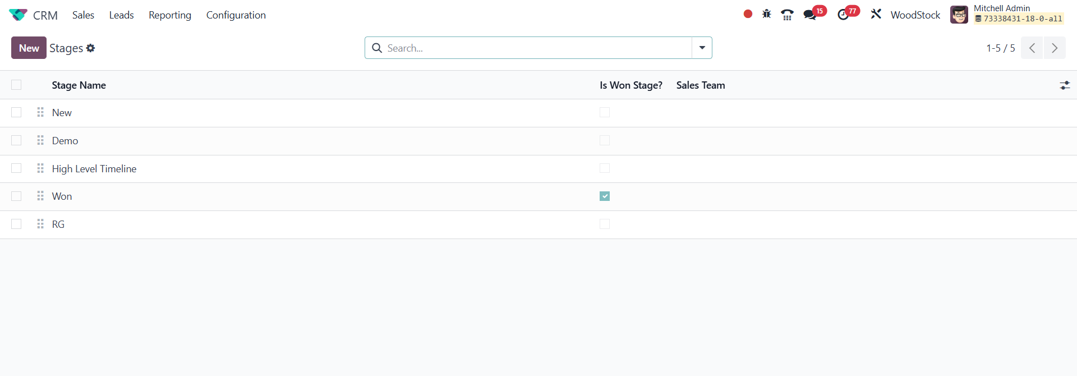Open optional columns adjust settings icon
Image resolution: width=1077 pixels, height=376 pixels.
pos(1065,85)
